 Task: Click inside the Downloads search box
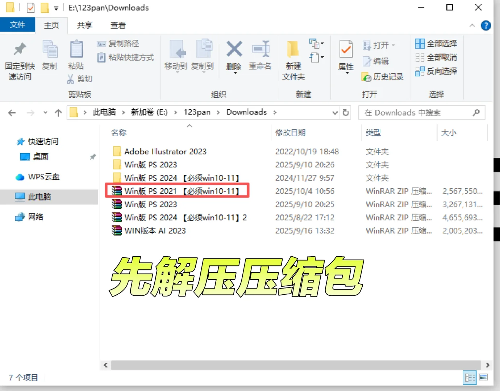[417, 113]
